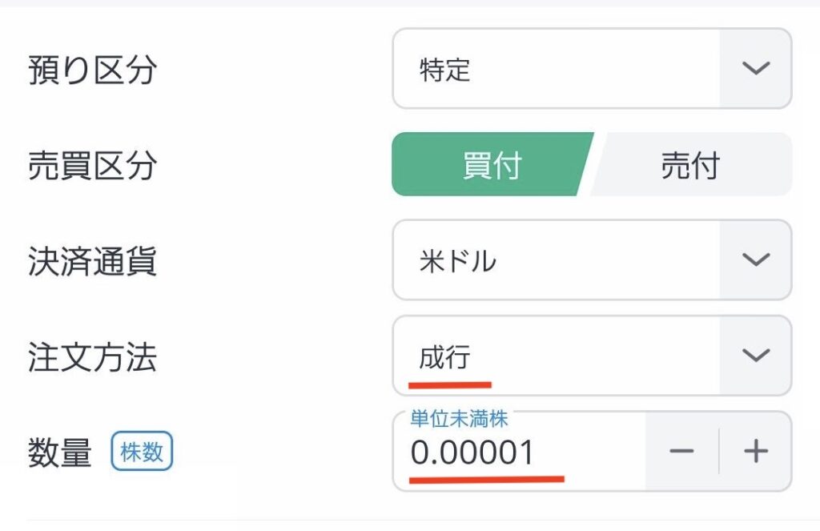
Task: Click the 株数 badge next to 数量
Action: [142, 452]
